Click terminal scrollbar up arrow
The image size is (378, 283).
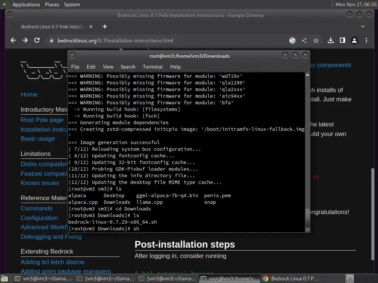tap(307, 75)
